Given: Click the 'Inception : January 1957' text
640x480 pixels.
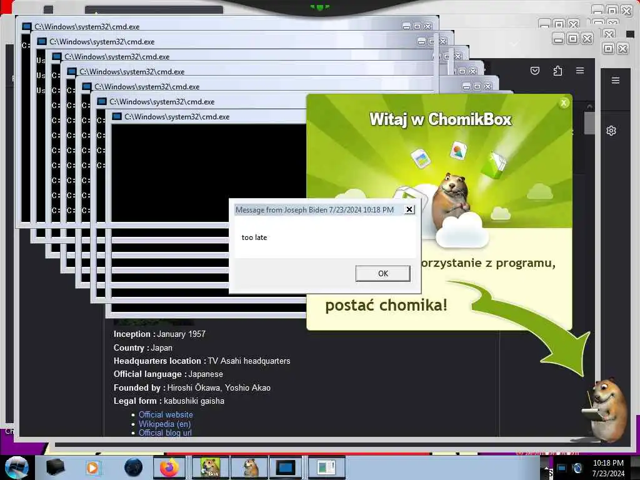Looking at the screenshot, I should point(159,334).
